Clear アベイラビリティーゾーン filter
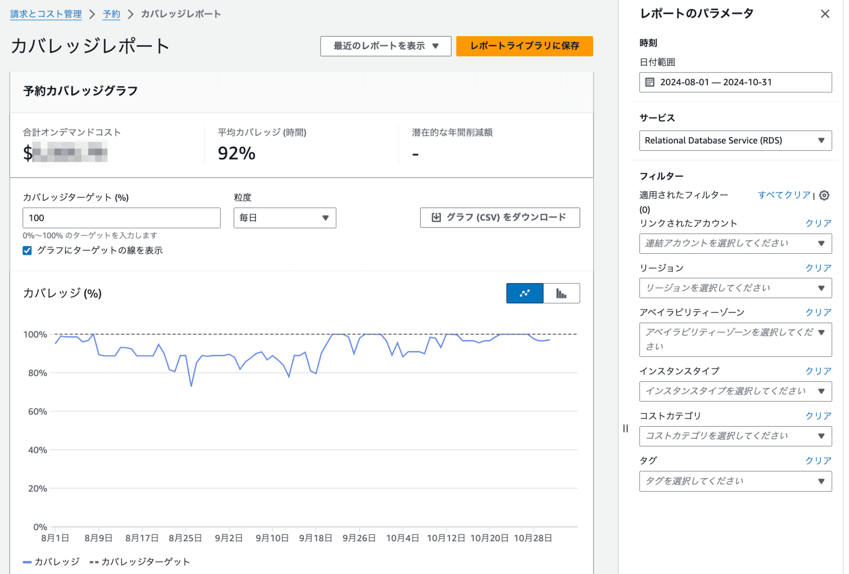Viewport: 849px width, 574px height. 818,312
